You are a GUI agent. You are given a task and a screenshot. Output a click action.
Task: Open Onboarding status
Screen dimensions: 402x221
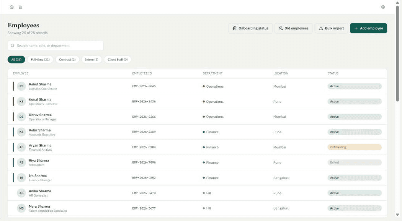pos(250,28)
